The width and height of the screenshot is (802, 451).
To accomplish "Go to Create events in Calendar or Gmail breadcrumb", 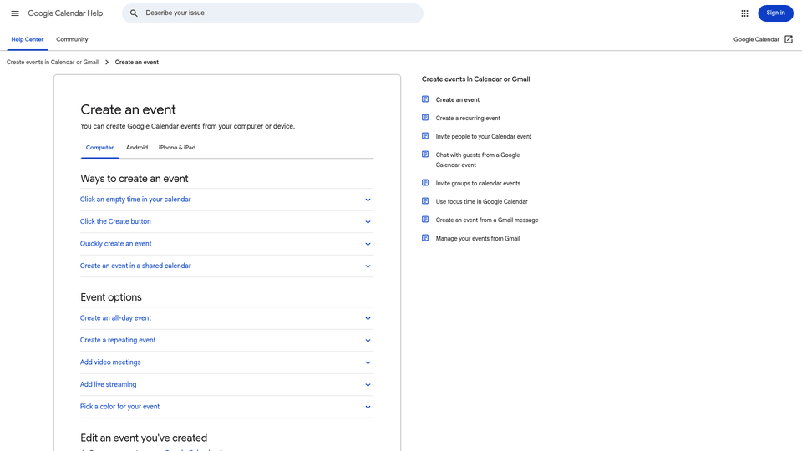I will pos(52,63).
